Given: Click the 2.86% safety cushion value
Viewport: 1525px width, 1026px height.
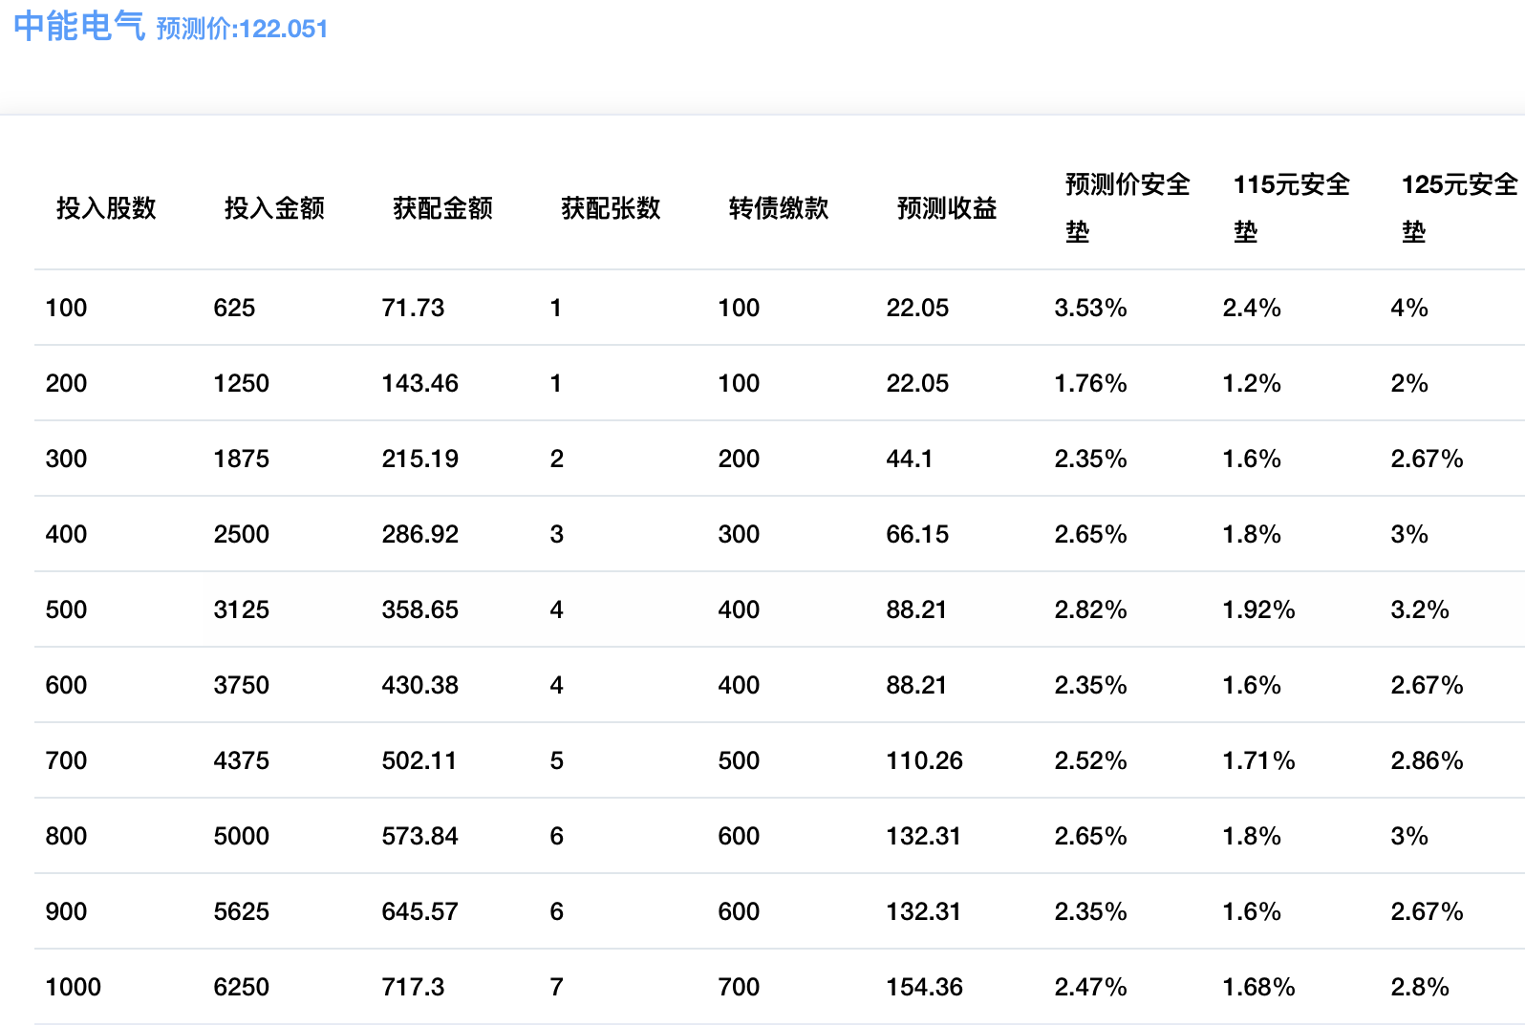Looking at the screenshot, I should (1427, 760).
